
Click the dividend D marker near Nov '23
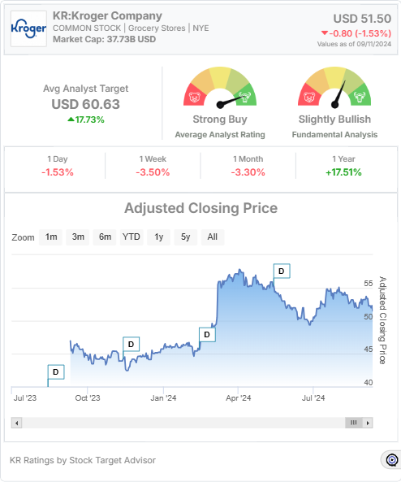tap(132, 344)
